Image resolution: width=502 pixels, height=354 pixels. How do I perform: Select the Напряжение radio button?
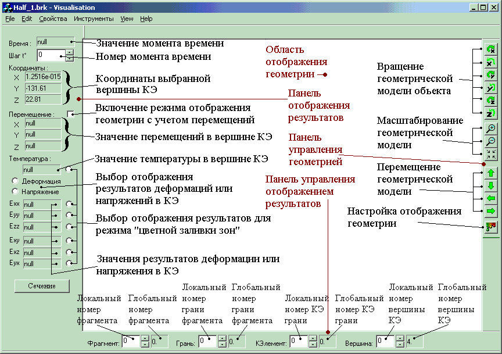(15, 191)
